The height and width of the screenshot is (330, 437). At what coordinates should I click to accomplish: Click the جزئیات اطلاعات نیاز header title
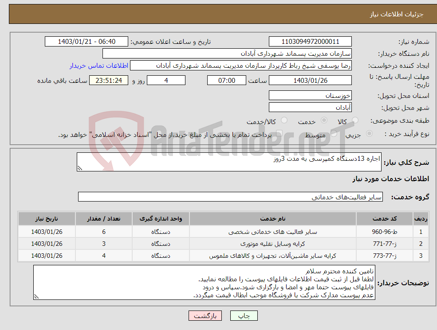click(396, 14)
